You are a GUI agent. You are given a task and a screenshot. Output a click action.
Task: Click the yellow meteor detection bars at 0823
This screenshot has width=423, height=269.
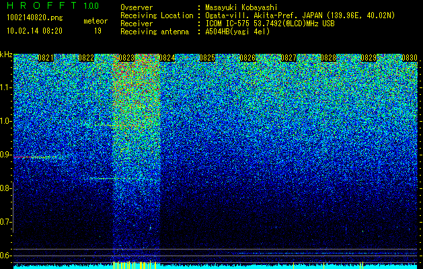coord(134,265)
